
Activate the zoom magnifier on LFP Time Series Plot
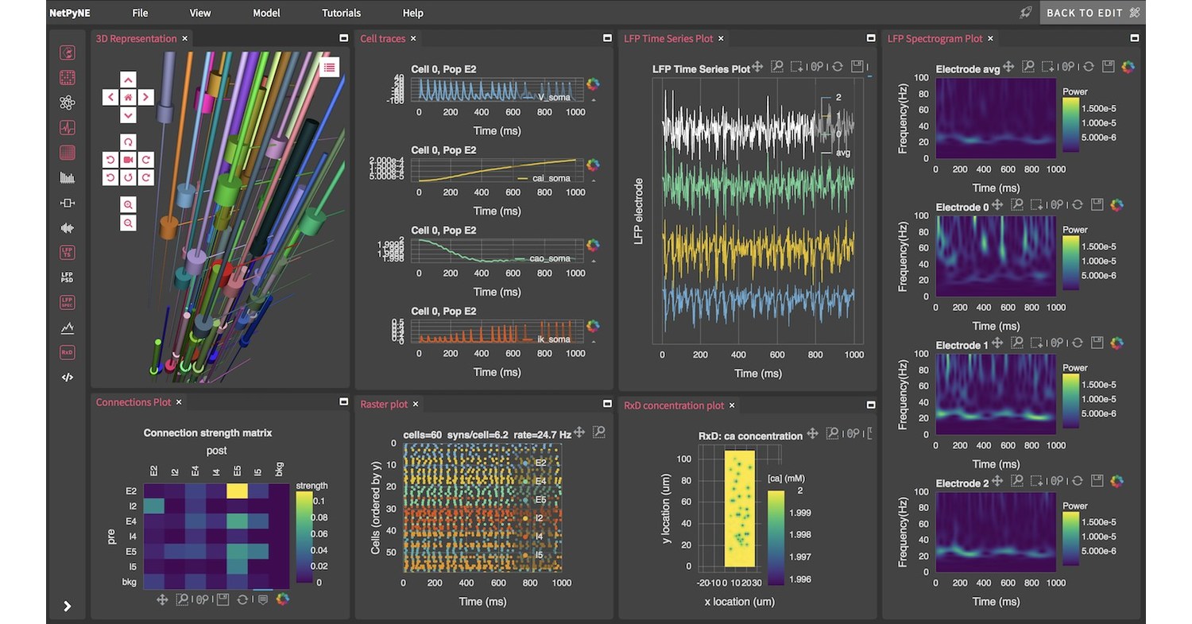click(x=776, y=67)
